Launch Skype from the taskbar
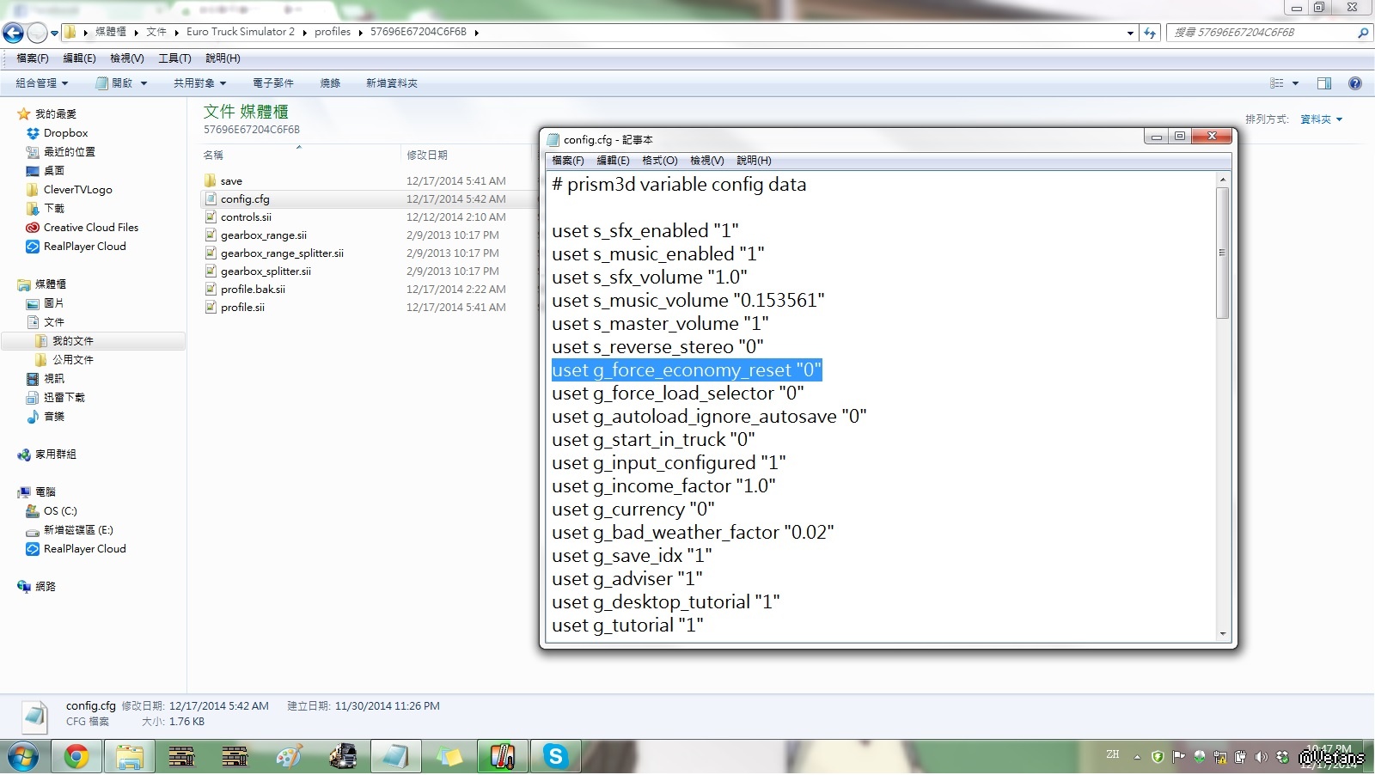 (x=555, y=757)
